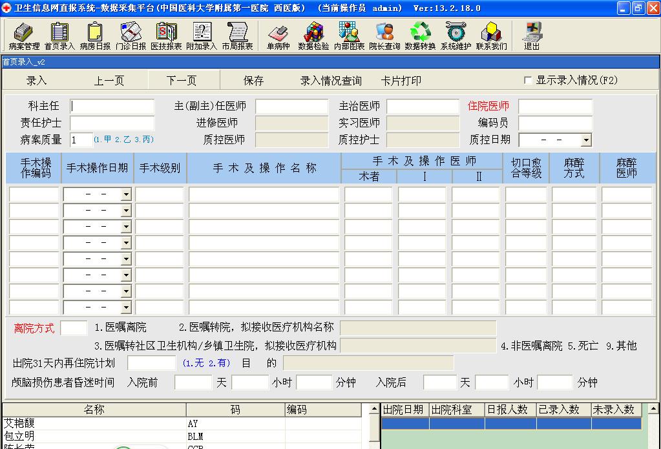The width and height of the screenshot is (661, 449).
Task: Go to 上一页 page tab
Action: 109,81
